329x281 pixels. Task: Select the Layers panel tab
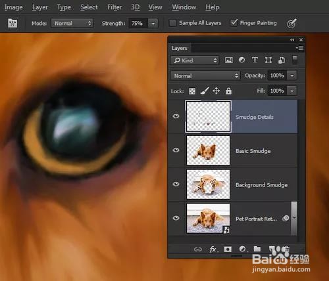pos(180,48)
